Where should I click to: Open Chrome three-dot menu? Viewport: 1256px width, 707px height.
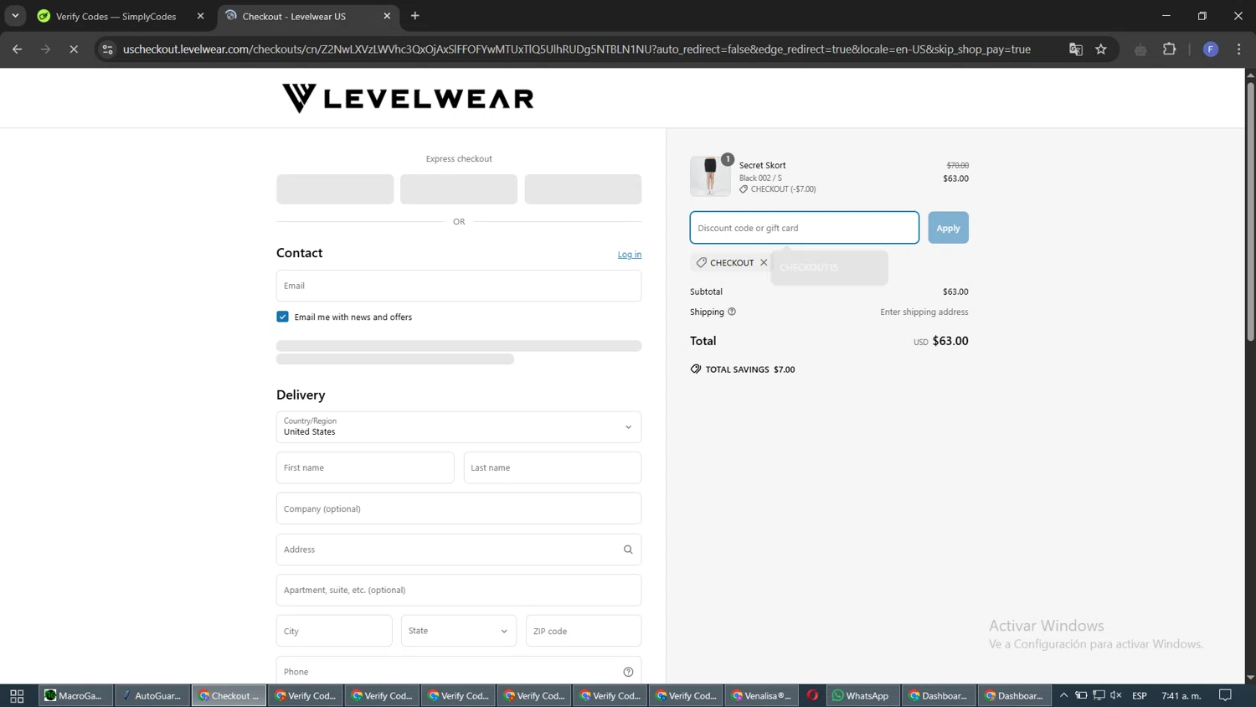coord(1239,49)
